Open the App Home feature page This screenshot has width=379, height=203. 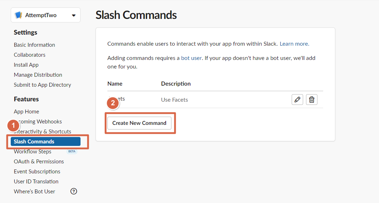click(26, 112)
